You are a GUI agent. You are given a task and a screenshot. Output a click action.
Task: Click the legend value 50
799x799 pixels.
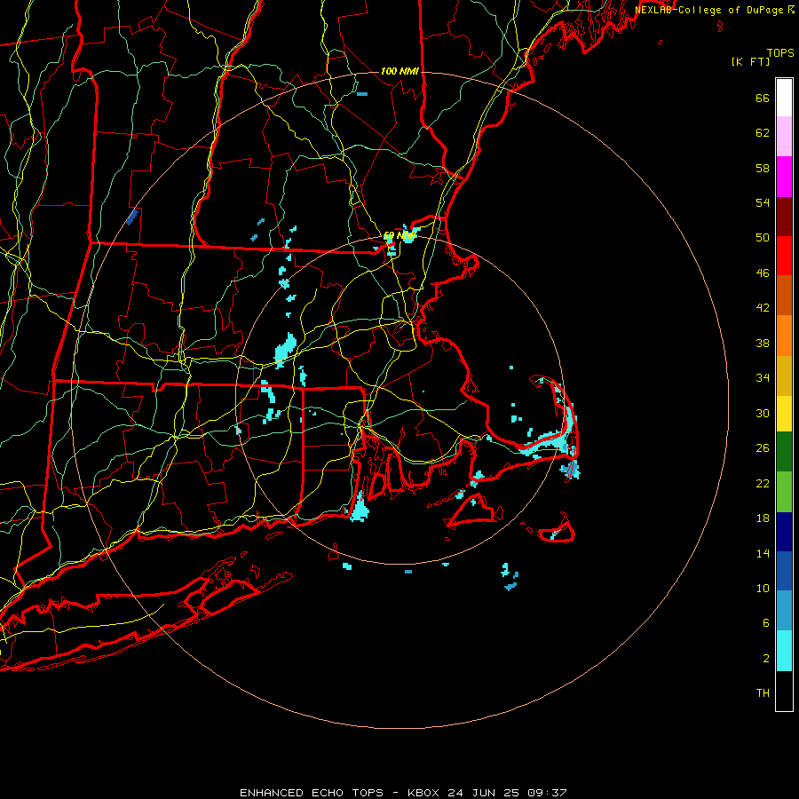point(763,237)
